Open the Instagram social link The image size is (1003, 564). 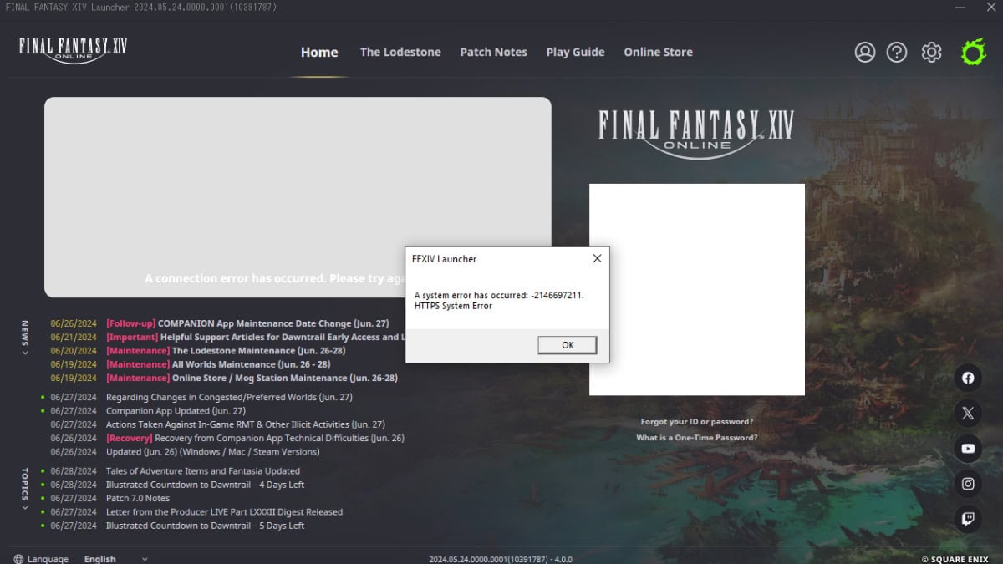pos(968,483)
